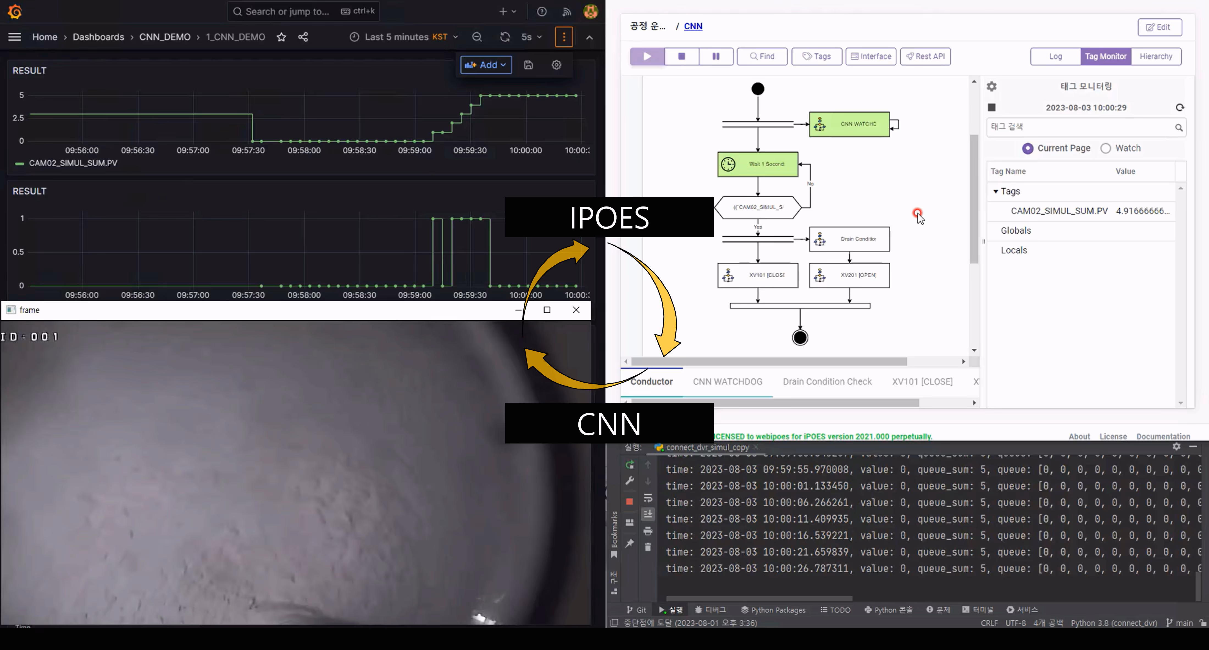Switch to the Tag Monitor tab
Image resolution: width=1209 pixels, height=650 pixels.
(x=1105, y=56)
